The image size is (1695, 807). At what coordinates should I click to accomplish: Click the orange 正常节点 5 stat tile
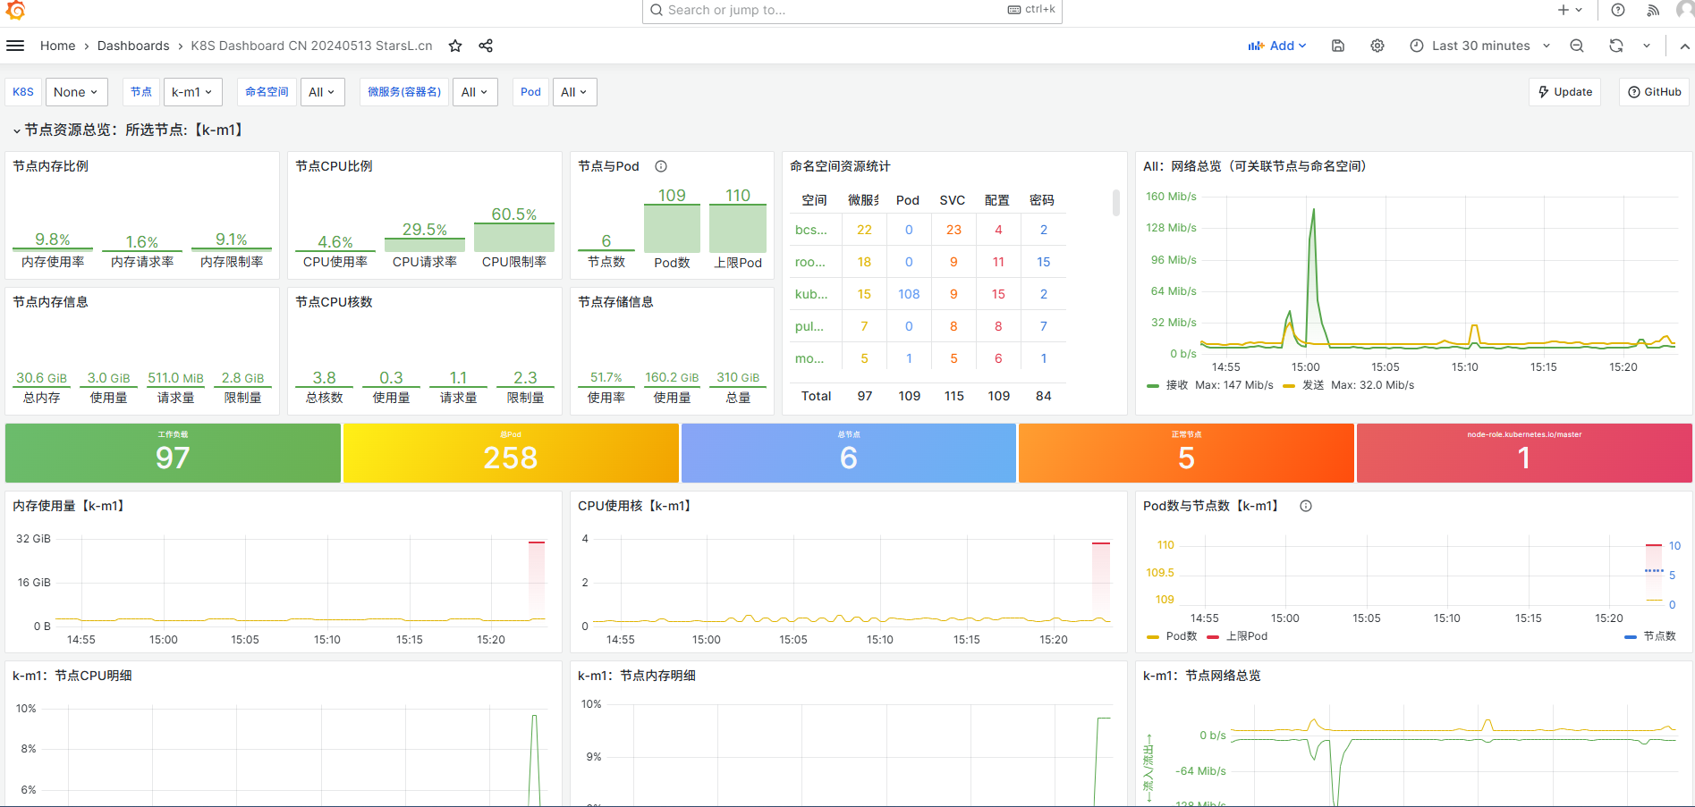coord(1186,453)
